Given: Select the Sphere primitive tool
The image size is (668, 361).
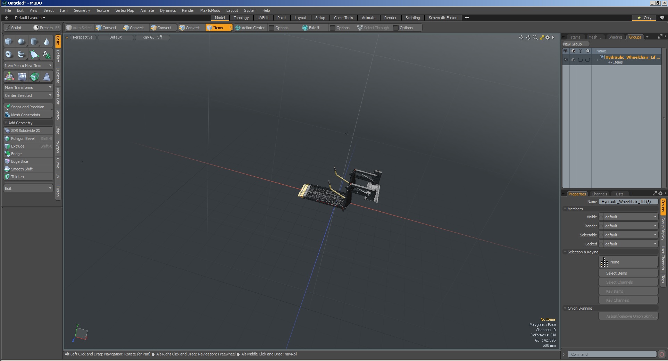Looking at the screenshot, I should 22,42.
